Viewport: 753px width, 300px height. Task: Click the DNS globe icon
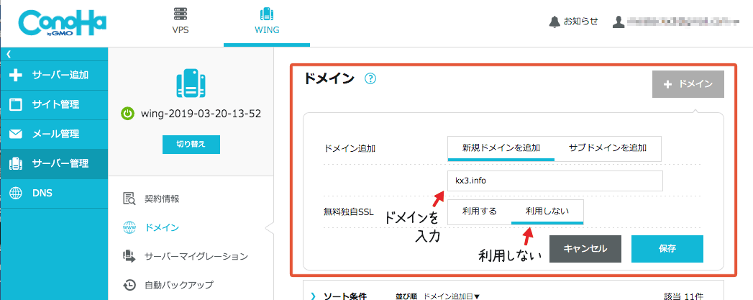17,194
